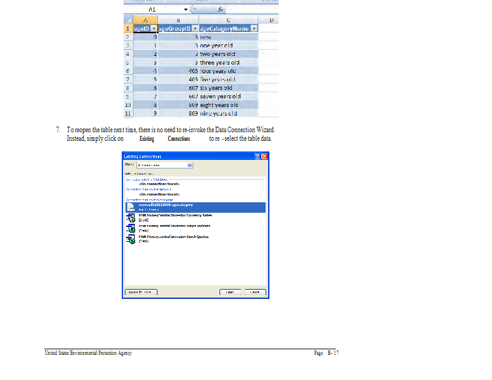Click the Browse for More button
This screenshot has width=492, height=380.
[x=141, y=292]
